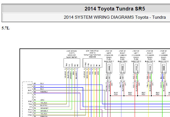
Task: Click the Fuel Injector 2 coil symbol
Action: pos(123,68)
